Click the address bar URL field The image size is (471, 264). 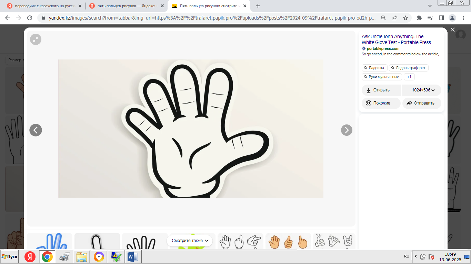click(x=212, y=18)
